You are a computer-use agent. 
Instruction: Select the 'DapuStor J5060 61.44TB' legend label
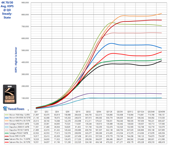point(19,127)
